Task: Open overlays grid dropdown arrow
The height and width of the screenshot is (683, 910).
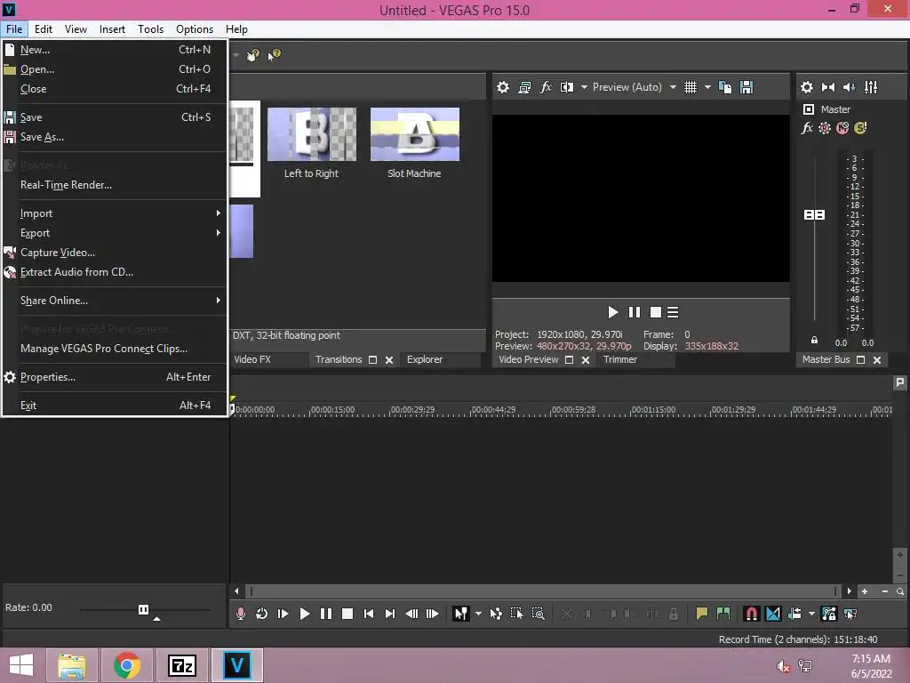Action: click(707, 87)
